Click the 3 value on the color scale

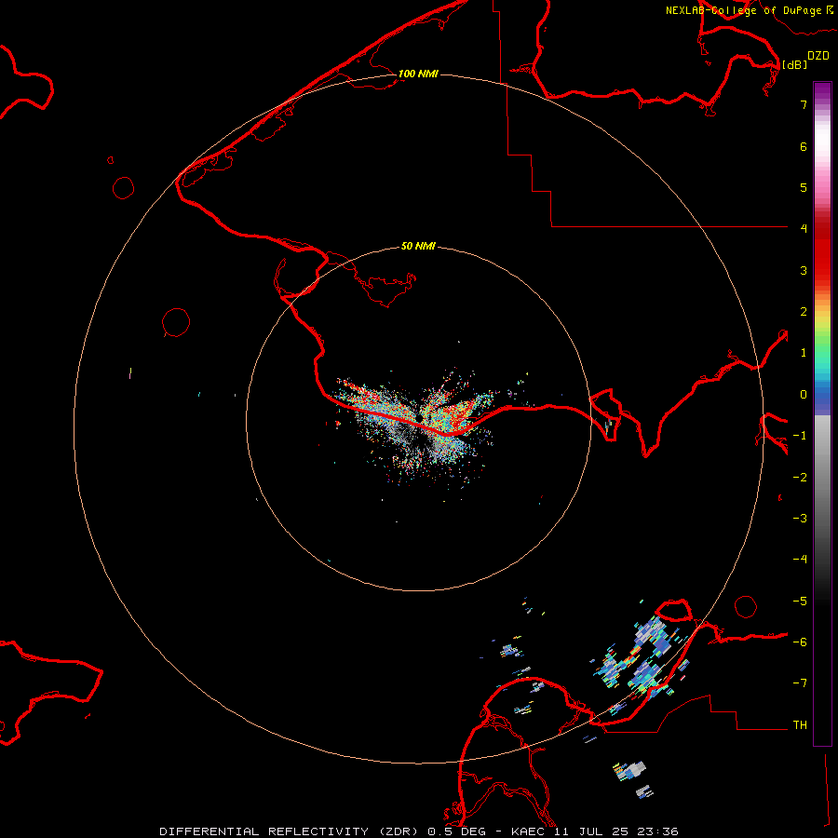(804, 270)
